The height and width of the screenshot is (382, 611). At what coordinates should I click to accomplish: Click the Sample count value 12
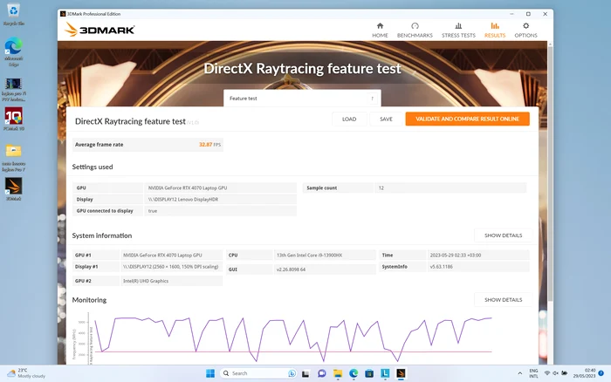450,188
